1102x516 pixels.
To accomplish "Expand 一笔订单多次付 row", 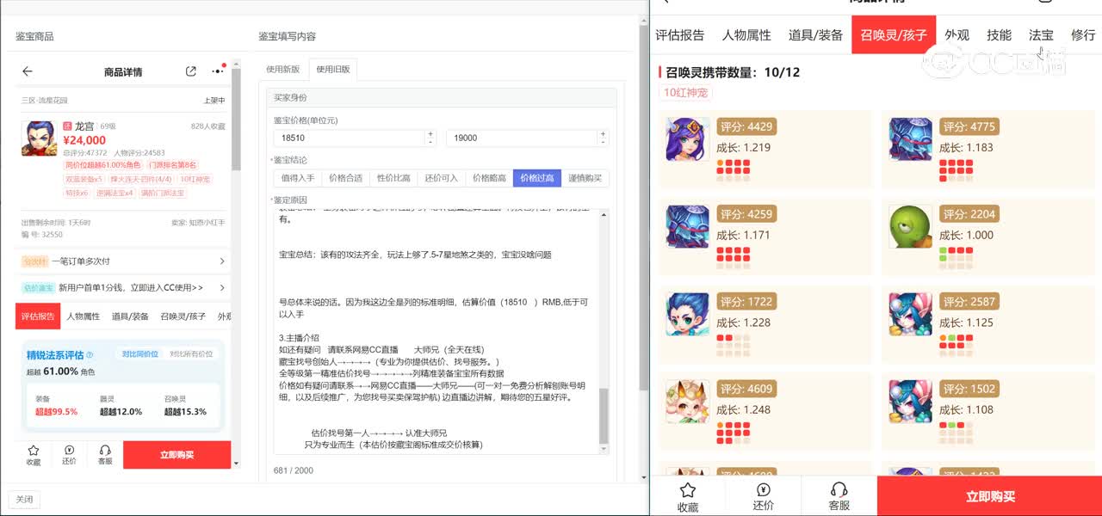I will pyautogui.click(x=123, y=261).
